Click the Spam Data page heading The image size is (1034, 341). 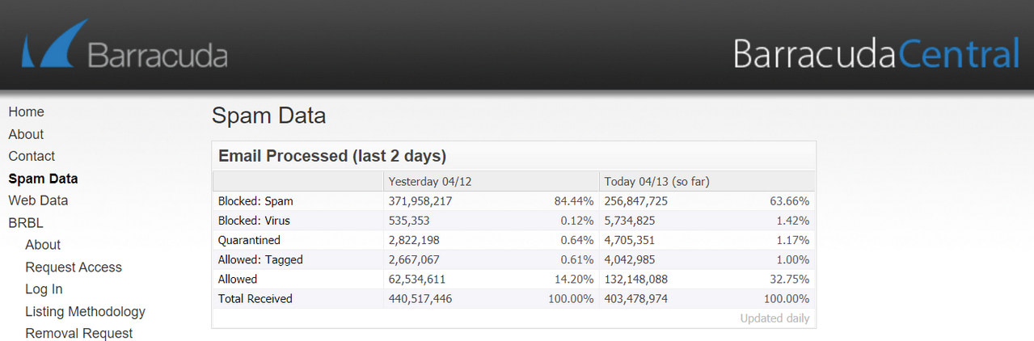click(x=268, y=116)
